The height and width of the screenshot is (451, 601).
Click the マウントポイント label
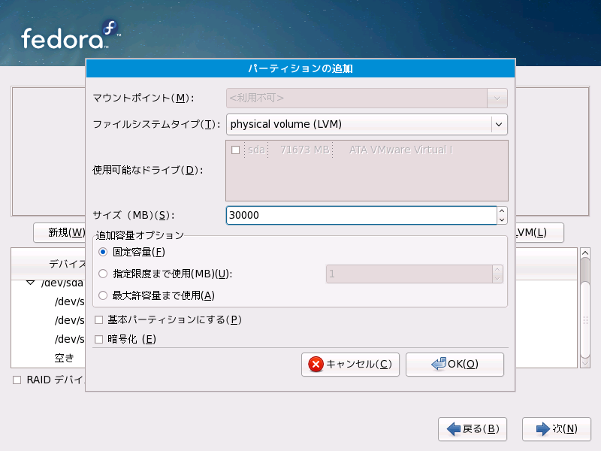[x=143, y=98]
